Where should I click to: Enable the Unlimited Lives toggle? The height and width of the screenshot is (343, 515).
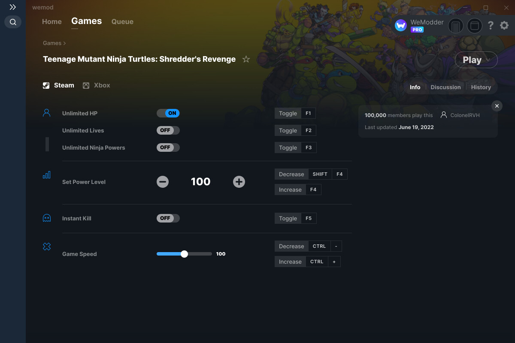point(168,130)
